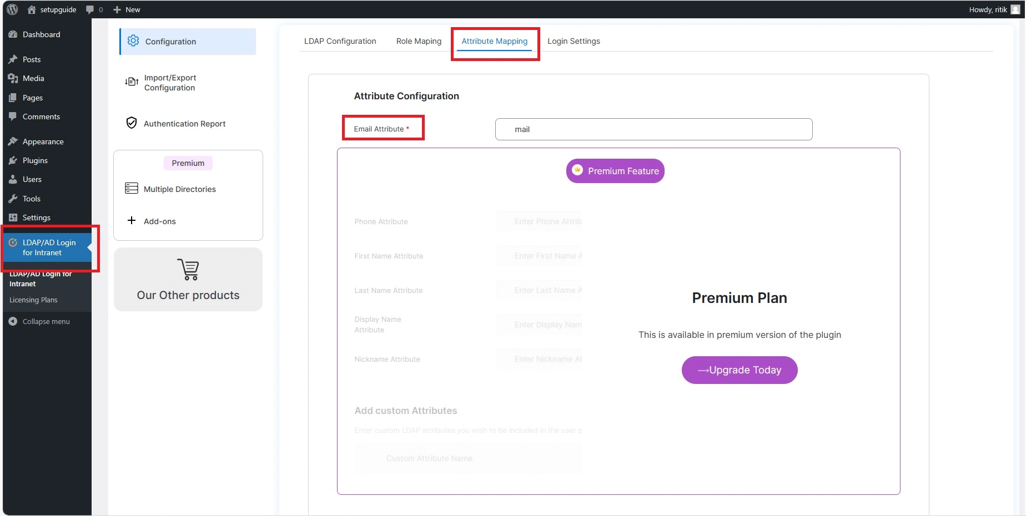1026x516 pixels.
Task: Click the Premium badge label
Action: (x=188, y=163)
